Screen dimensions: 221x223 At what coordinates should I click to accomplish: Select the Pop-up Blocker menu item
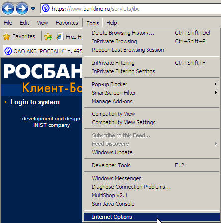(x=151, y=84)
